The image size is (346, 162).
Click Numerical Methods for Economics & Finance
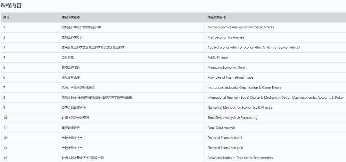pos(240,107)
